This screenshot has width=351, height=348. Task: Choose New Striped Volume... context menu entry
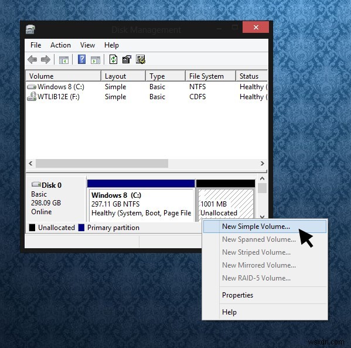click(265, 252)
